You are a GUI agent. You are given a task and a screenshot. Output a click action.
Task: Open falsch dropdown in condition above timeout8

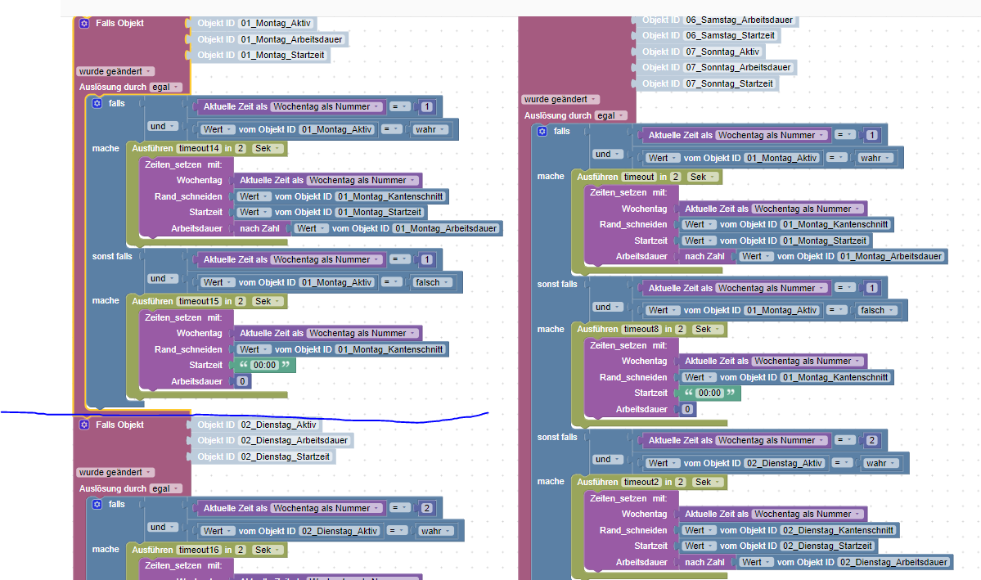click(x=877, y=310)
